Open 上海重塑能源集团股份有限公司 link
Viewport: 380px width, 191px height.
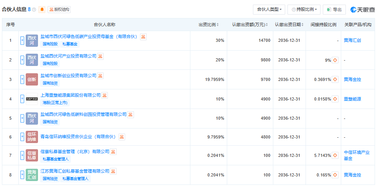[x=71, y=95]
